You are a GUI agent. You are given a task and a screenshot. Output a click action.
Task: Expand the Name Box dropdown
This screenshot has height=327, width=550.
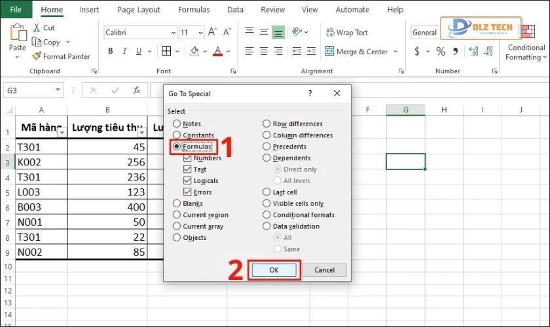coord(58,90)
